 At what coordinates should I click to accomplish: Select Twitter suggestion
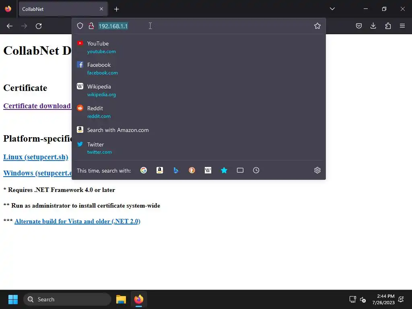[199, 148]
